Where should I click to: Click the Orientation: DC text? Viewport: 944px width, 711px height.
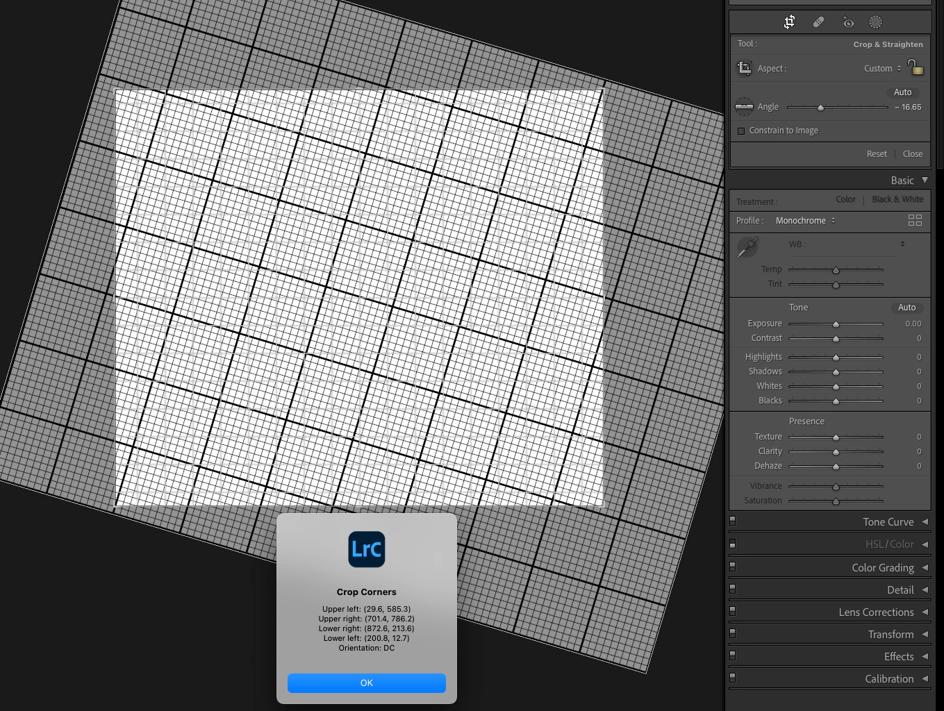click(x=367, y=648)
